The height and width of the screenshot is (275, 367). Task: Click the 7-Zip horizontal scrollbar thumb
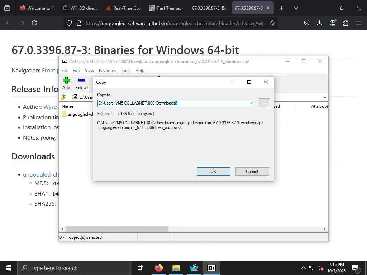(117, 229)
